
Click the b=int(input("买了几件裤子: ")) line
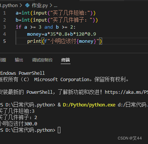point(57,20)
